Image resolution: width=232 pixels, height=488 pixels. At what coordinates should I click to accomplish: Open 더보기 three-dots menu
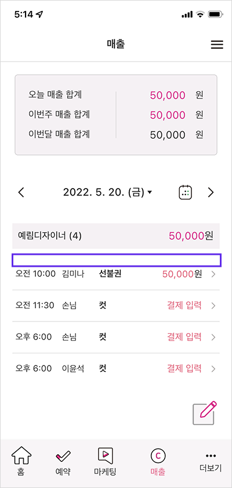211,462
